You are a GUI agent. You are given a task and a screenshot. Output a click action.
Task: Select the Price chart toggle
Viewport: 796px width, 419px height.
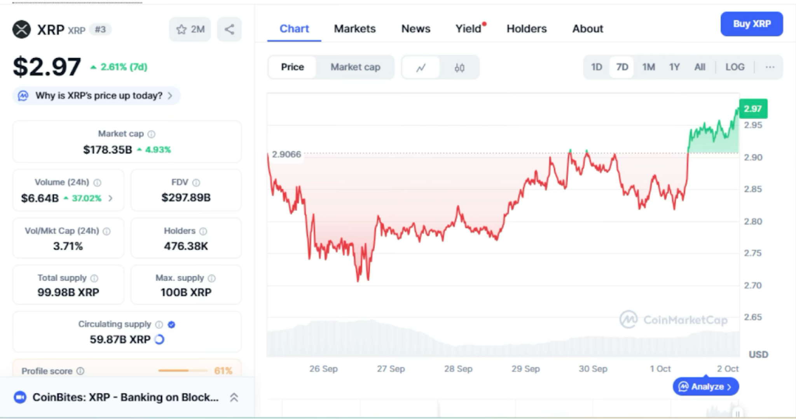click(x=292, y=67)
